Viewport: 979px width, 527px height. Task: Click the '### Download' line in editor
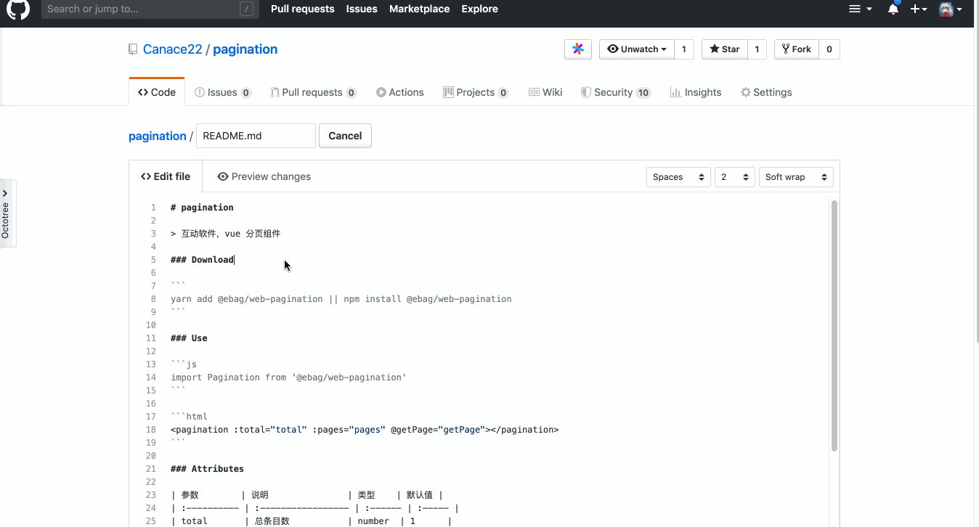tap(203, 260)
